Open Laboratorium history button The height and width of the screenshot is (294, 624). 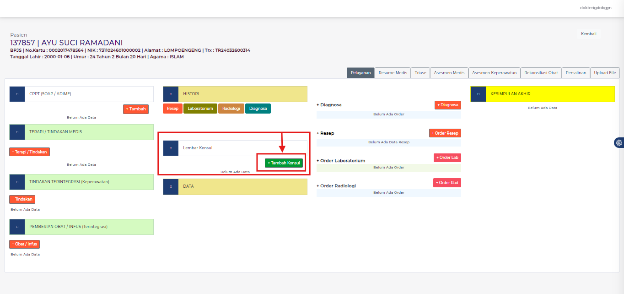pos(200,109)
